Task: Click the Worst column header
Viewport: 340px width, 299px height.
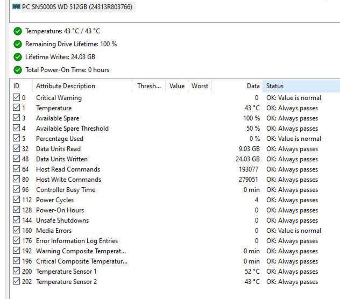Action: [x=200, y=86]
